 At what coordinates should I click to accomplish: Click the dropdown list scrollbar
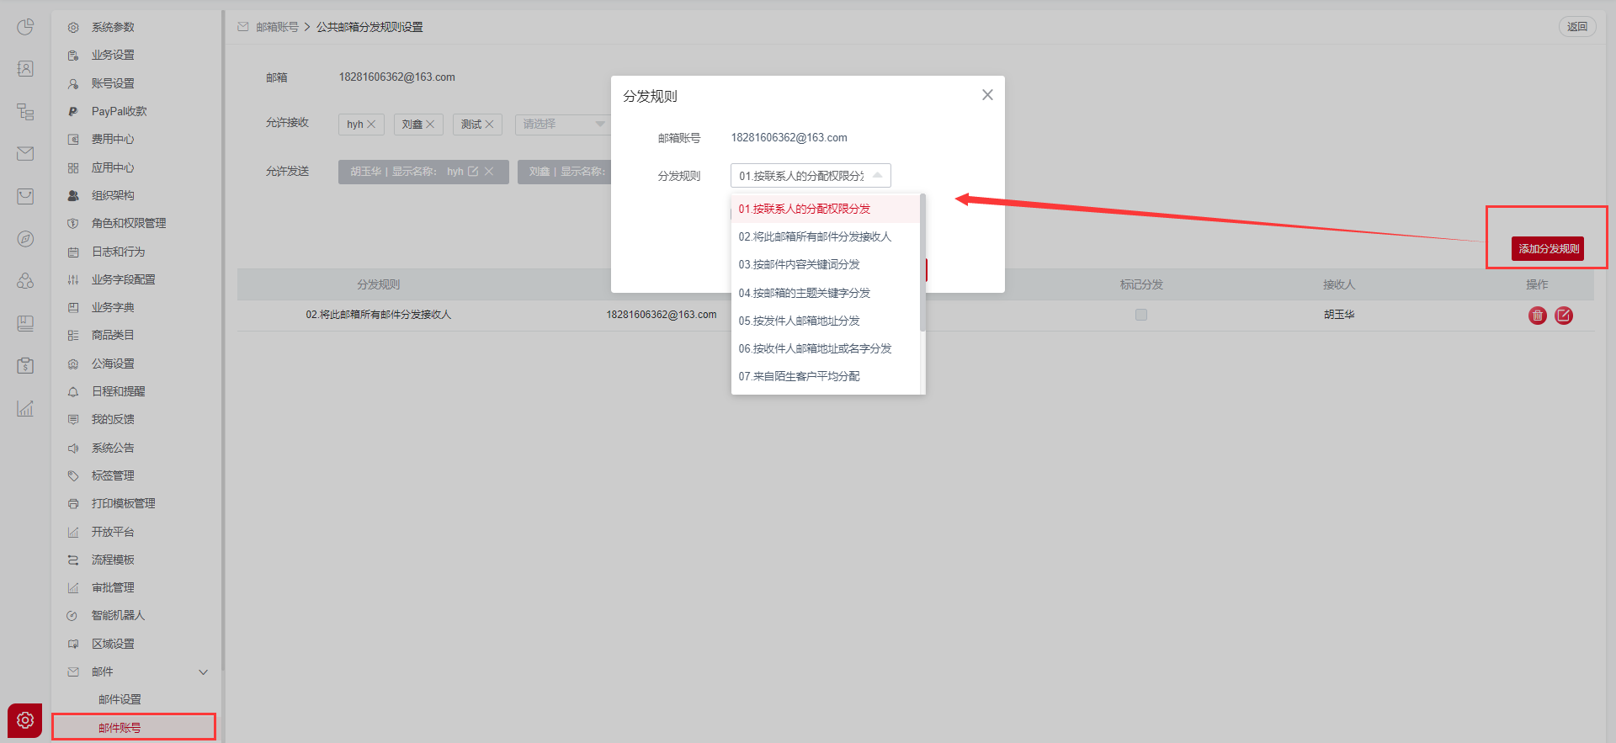pos(923,263)
